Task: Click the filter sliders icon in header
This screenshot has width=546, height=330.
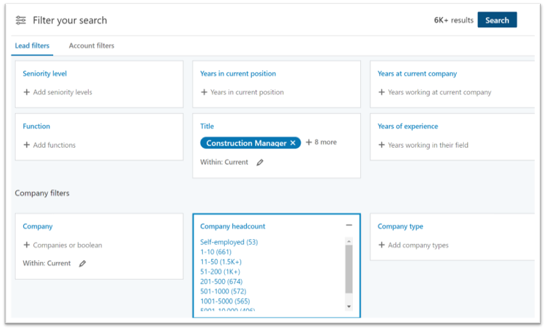Action: tap(21, 20)
